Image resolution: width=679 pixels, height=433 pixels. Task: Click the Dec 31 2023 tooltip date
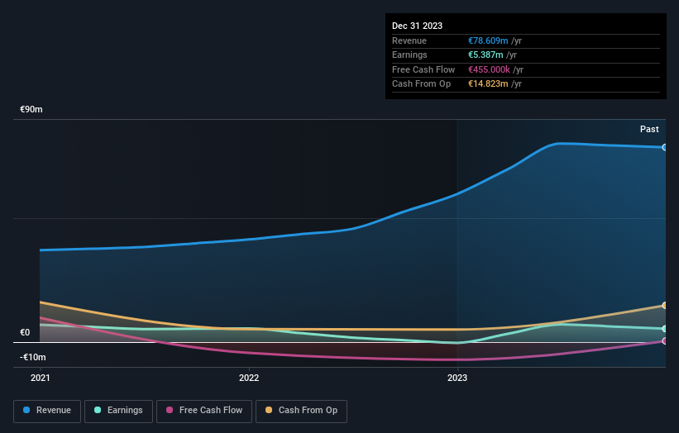417,26
